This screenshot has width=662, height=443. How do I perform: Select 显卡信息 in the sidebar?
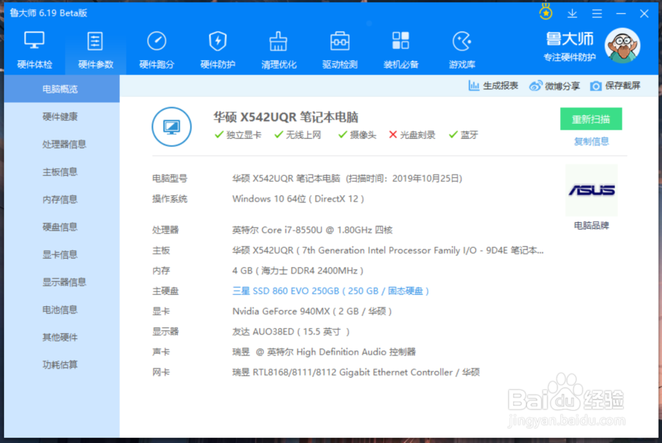tap(62, 255)
